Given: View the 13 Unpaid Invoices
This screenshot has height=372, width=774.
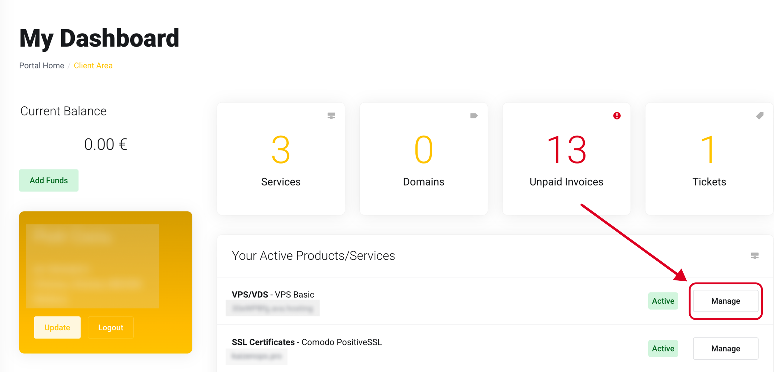Looking at the screenshot, I should [x=566, y=159].
